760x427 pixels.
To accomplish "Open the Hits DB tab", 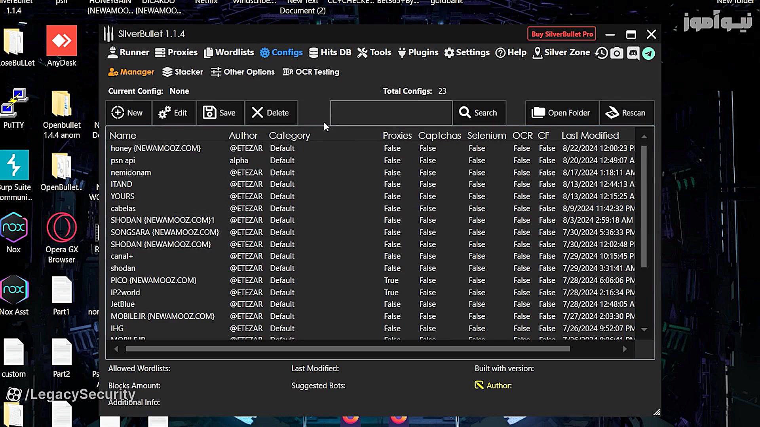I will coord(330,53).
